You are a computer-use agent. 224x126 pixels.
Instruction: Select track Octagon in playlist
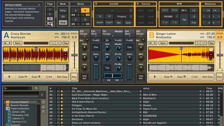(x=77, y=105)
